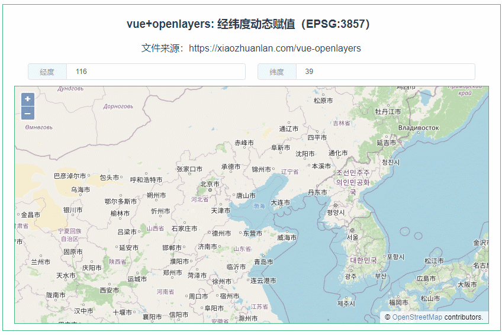Click the 牡丹江市 label on map
Screen dimensions: 502x335
(x=388, y=112)
